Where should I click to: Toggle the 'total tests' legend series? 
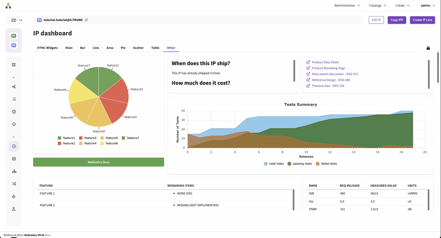click(x=274, y=164)
